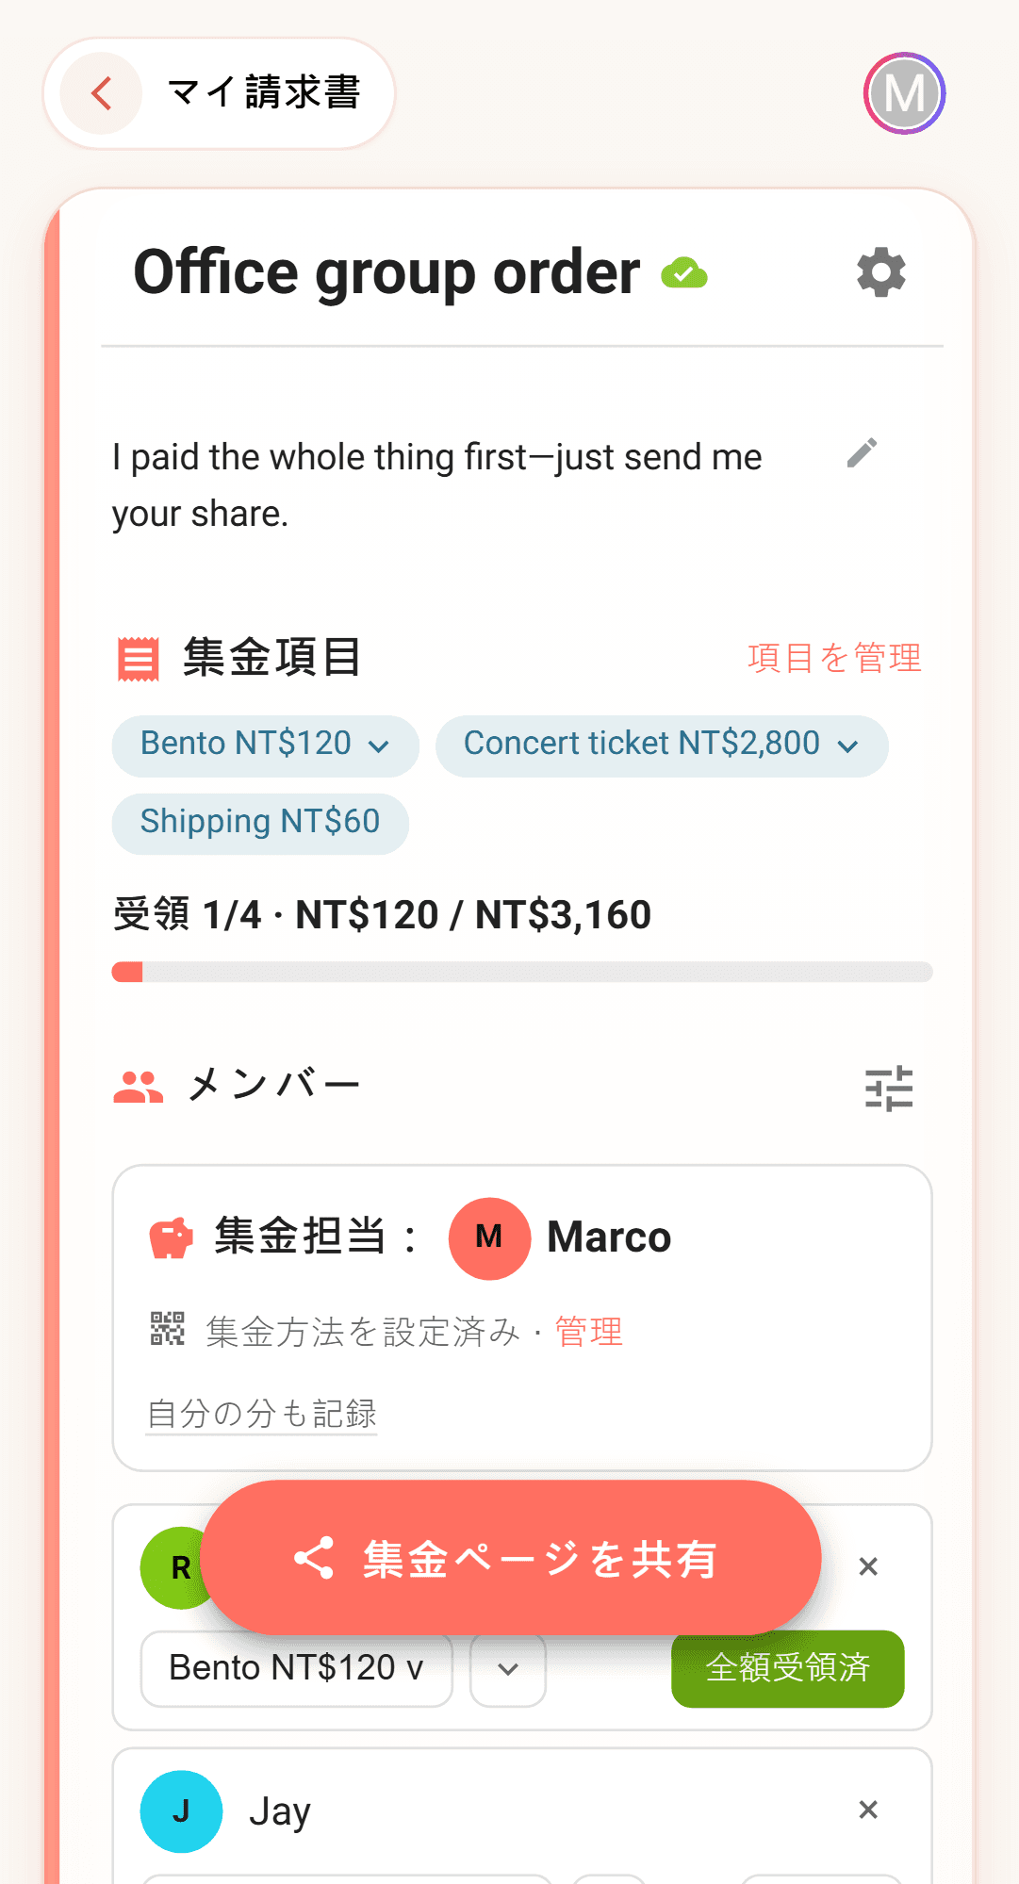Open settings gear for Office group order
The width and height of the screenshot is (1019, 1884).
[881, 273]
